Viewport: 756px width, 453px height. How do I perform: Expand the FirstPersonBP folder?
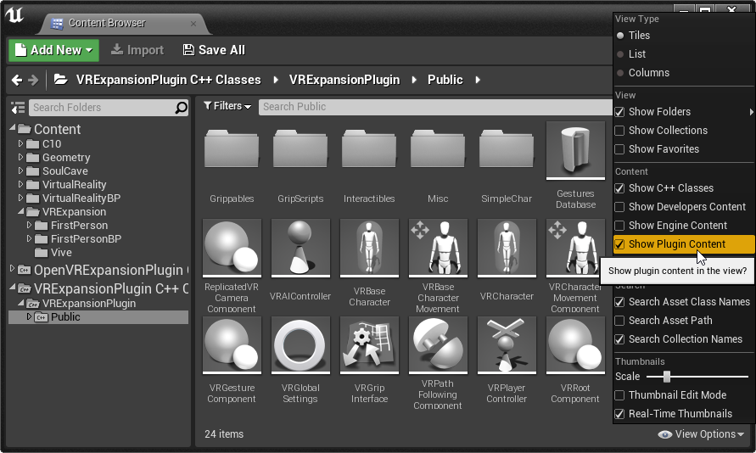click(x=30, y=238)
